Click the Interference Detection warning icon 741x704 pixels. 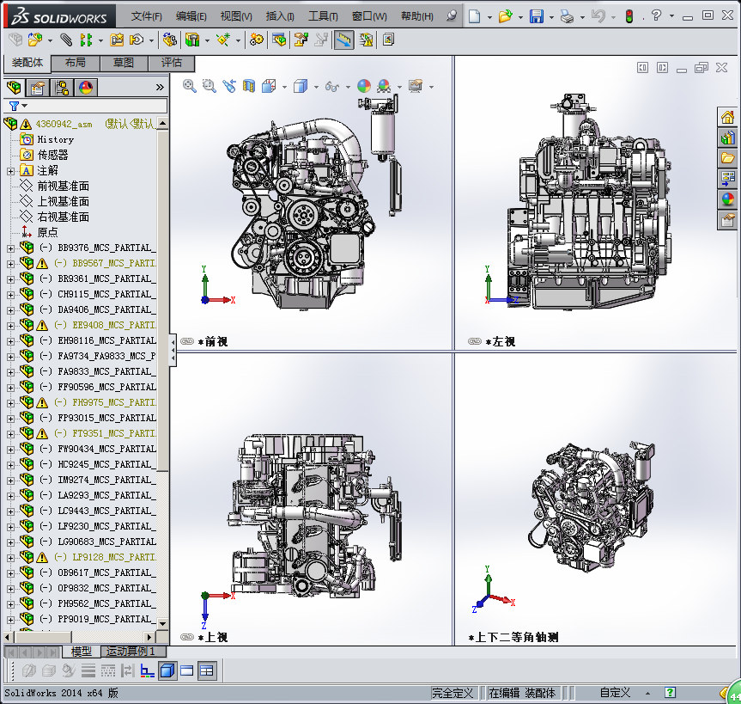(x=367, y=40)
